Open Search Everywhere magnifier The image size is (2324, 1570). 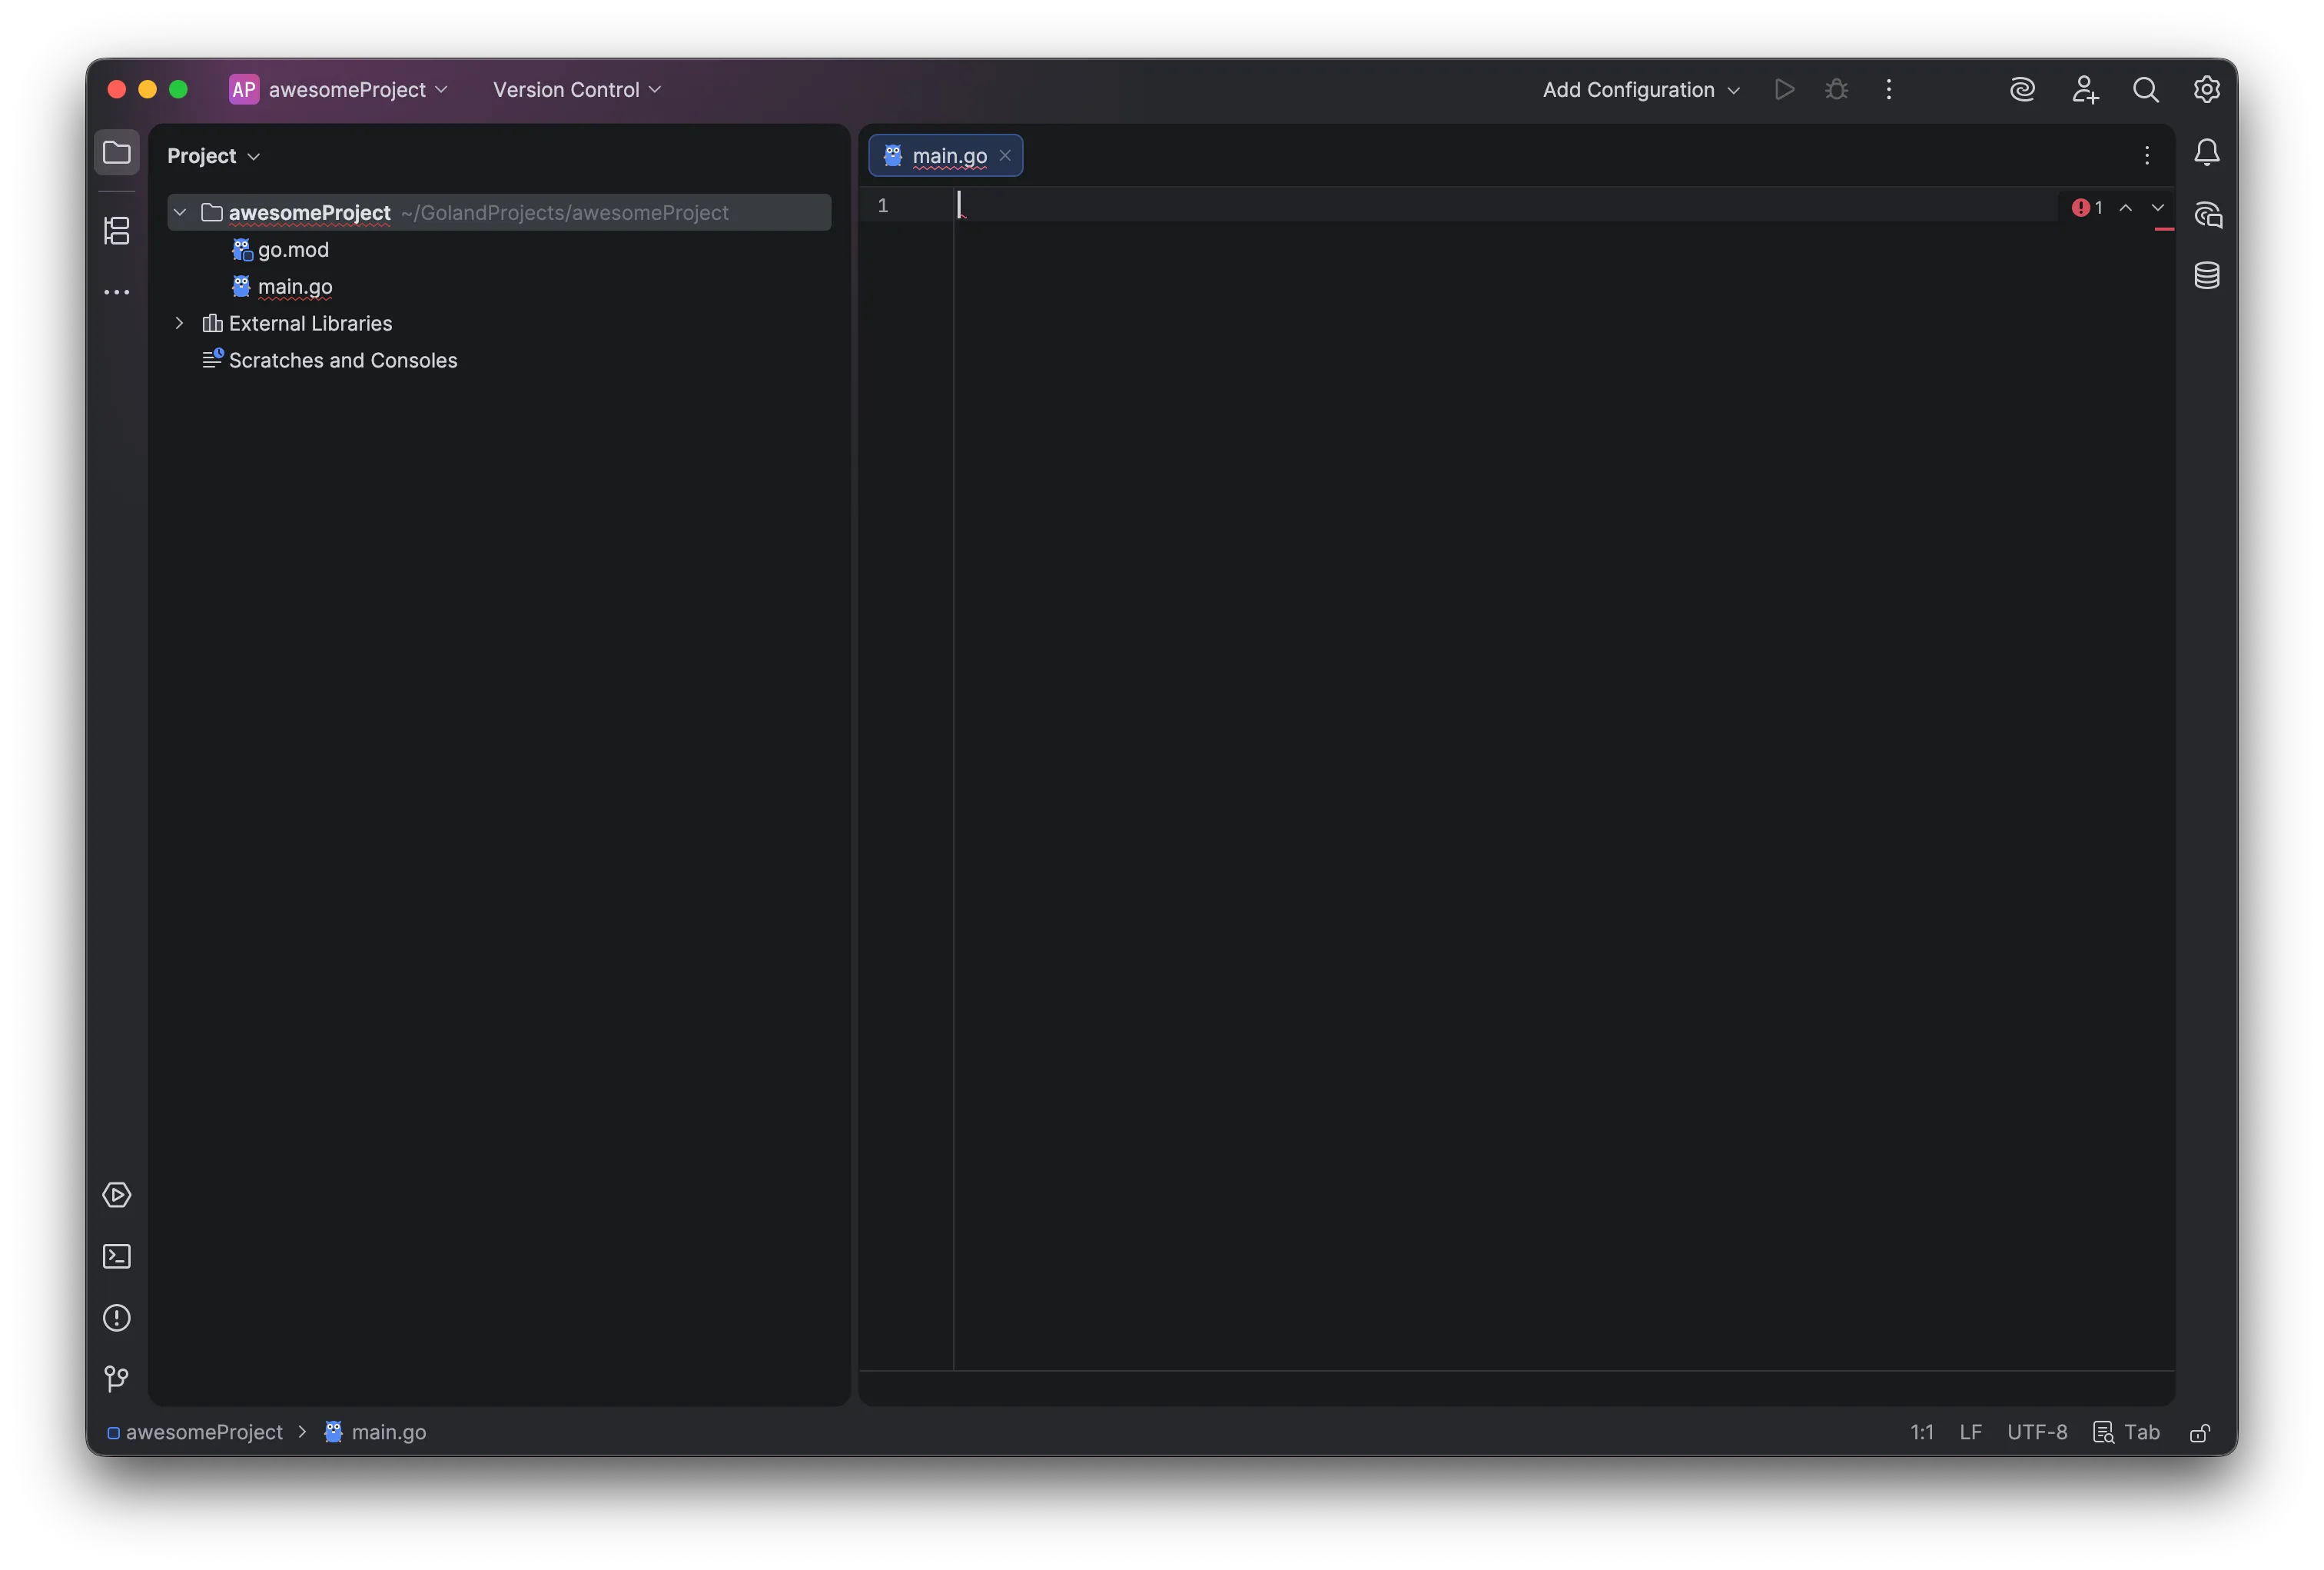pos(2145,89)
